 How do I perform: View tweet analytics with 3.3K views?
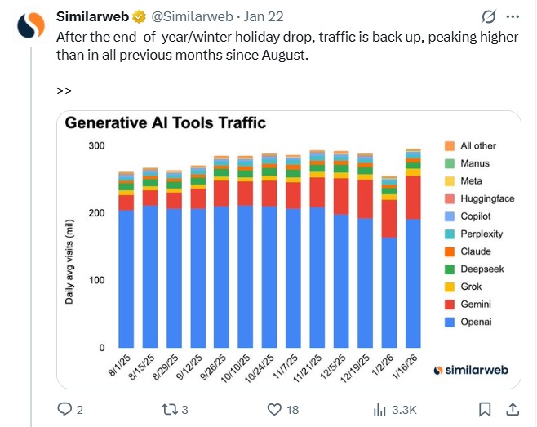pyautogui.click(x=380, y=409)
